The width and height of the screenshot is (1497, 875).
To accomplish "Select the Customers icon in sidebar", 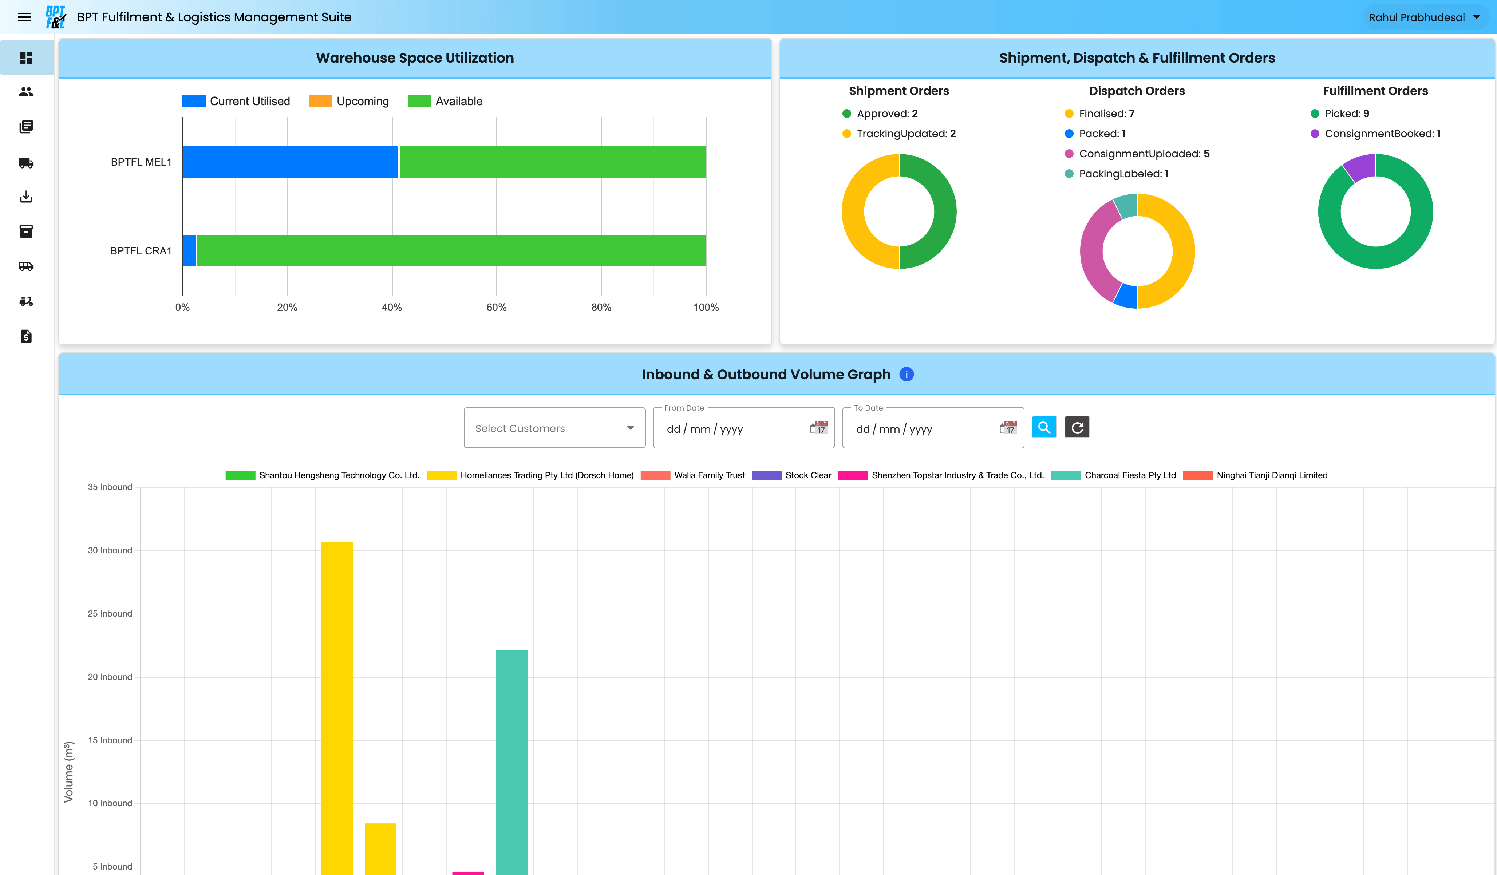I will click(x=25, y=92).
